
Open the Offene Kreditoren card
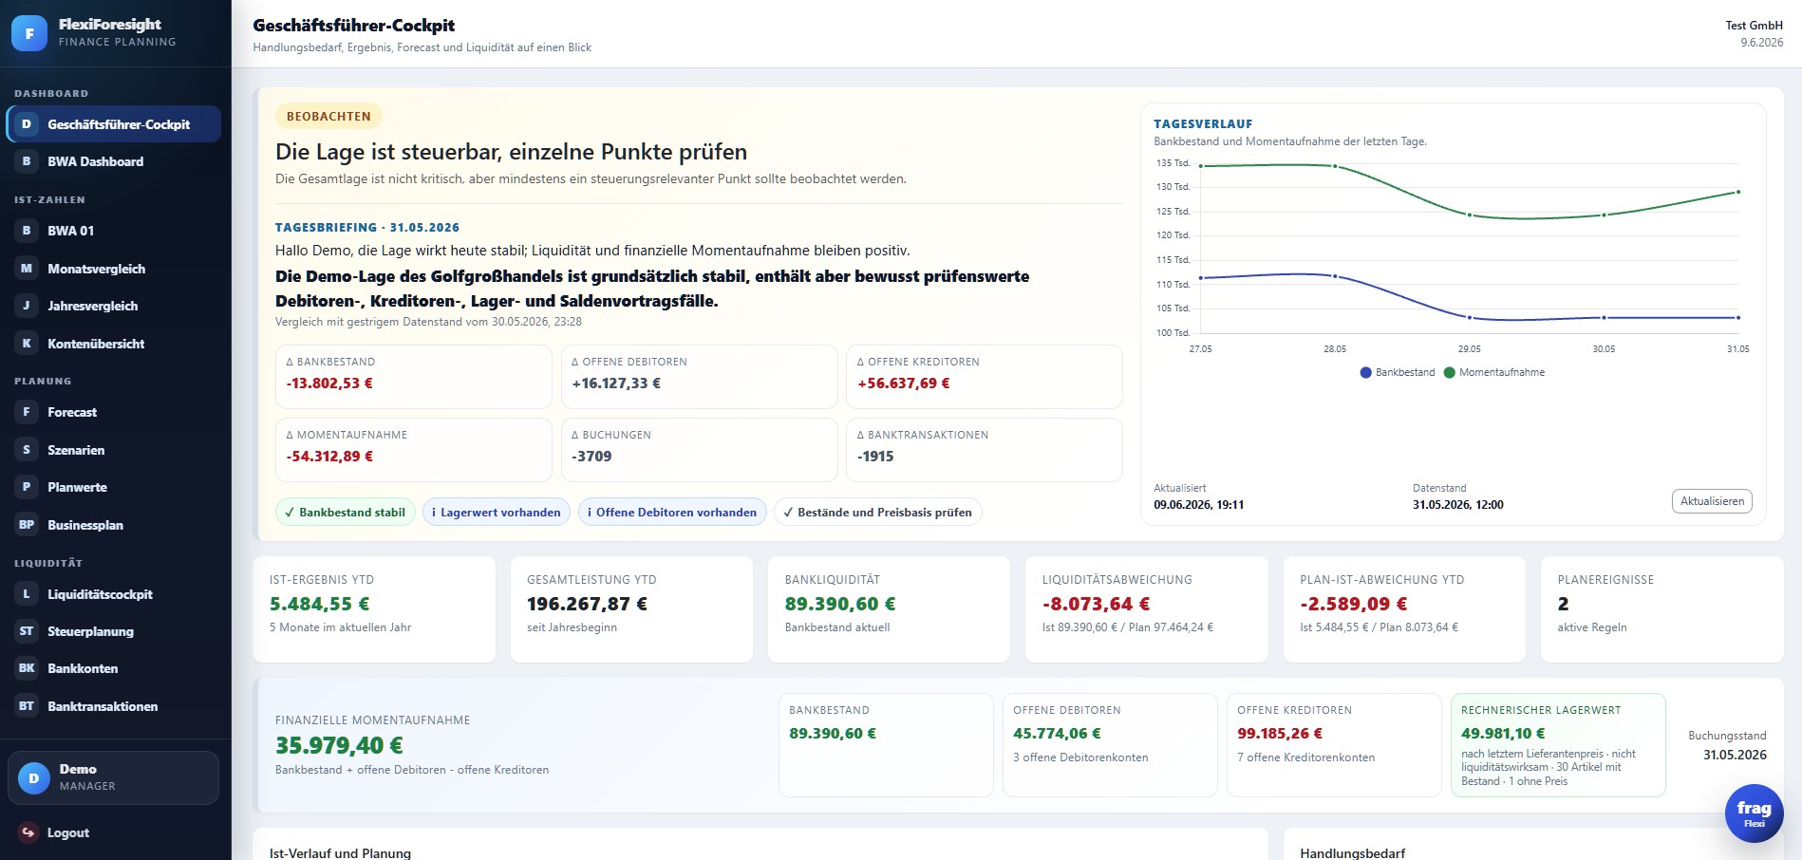1334,745
